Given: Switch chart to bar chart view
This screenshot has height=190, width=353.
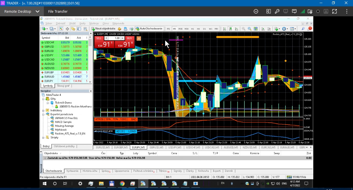Looking at the screenshot, I should click(x=224, y=29).
